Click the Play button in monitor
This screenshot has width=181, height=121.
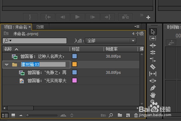78,17
